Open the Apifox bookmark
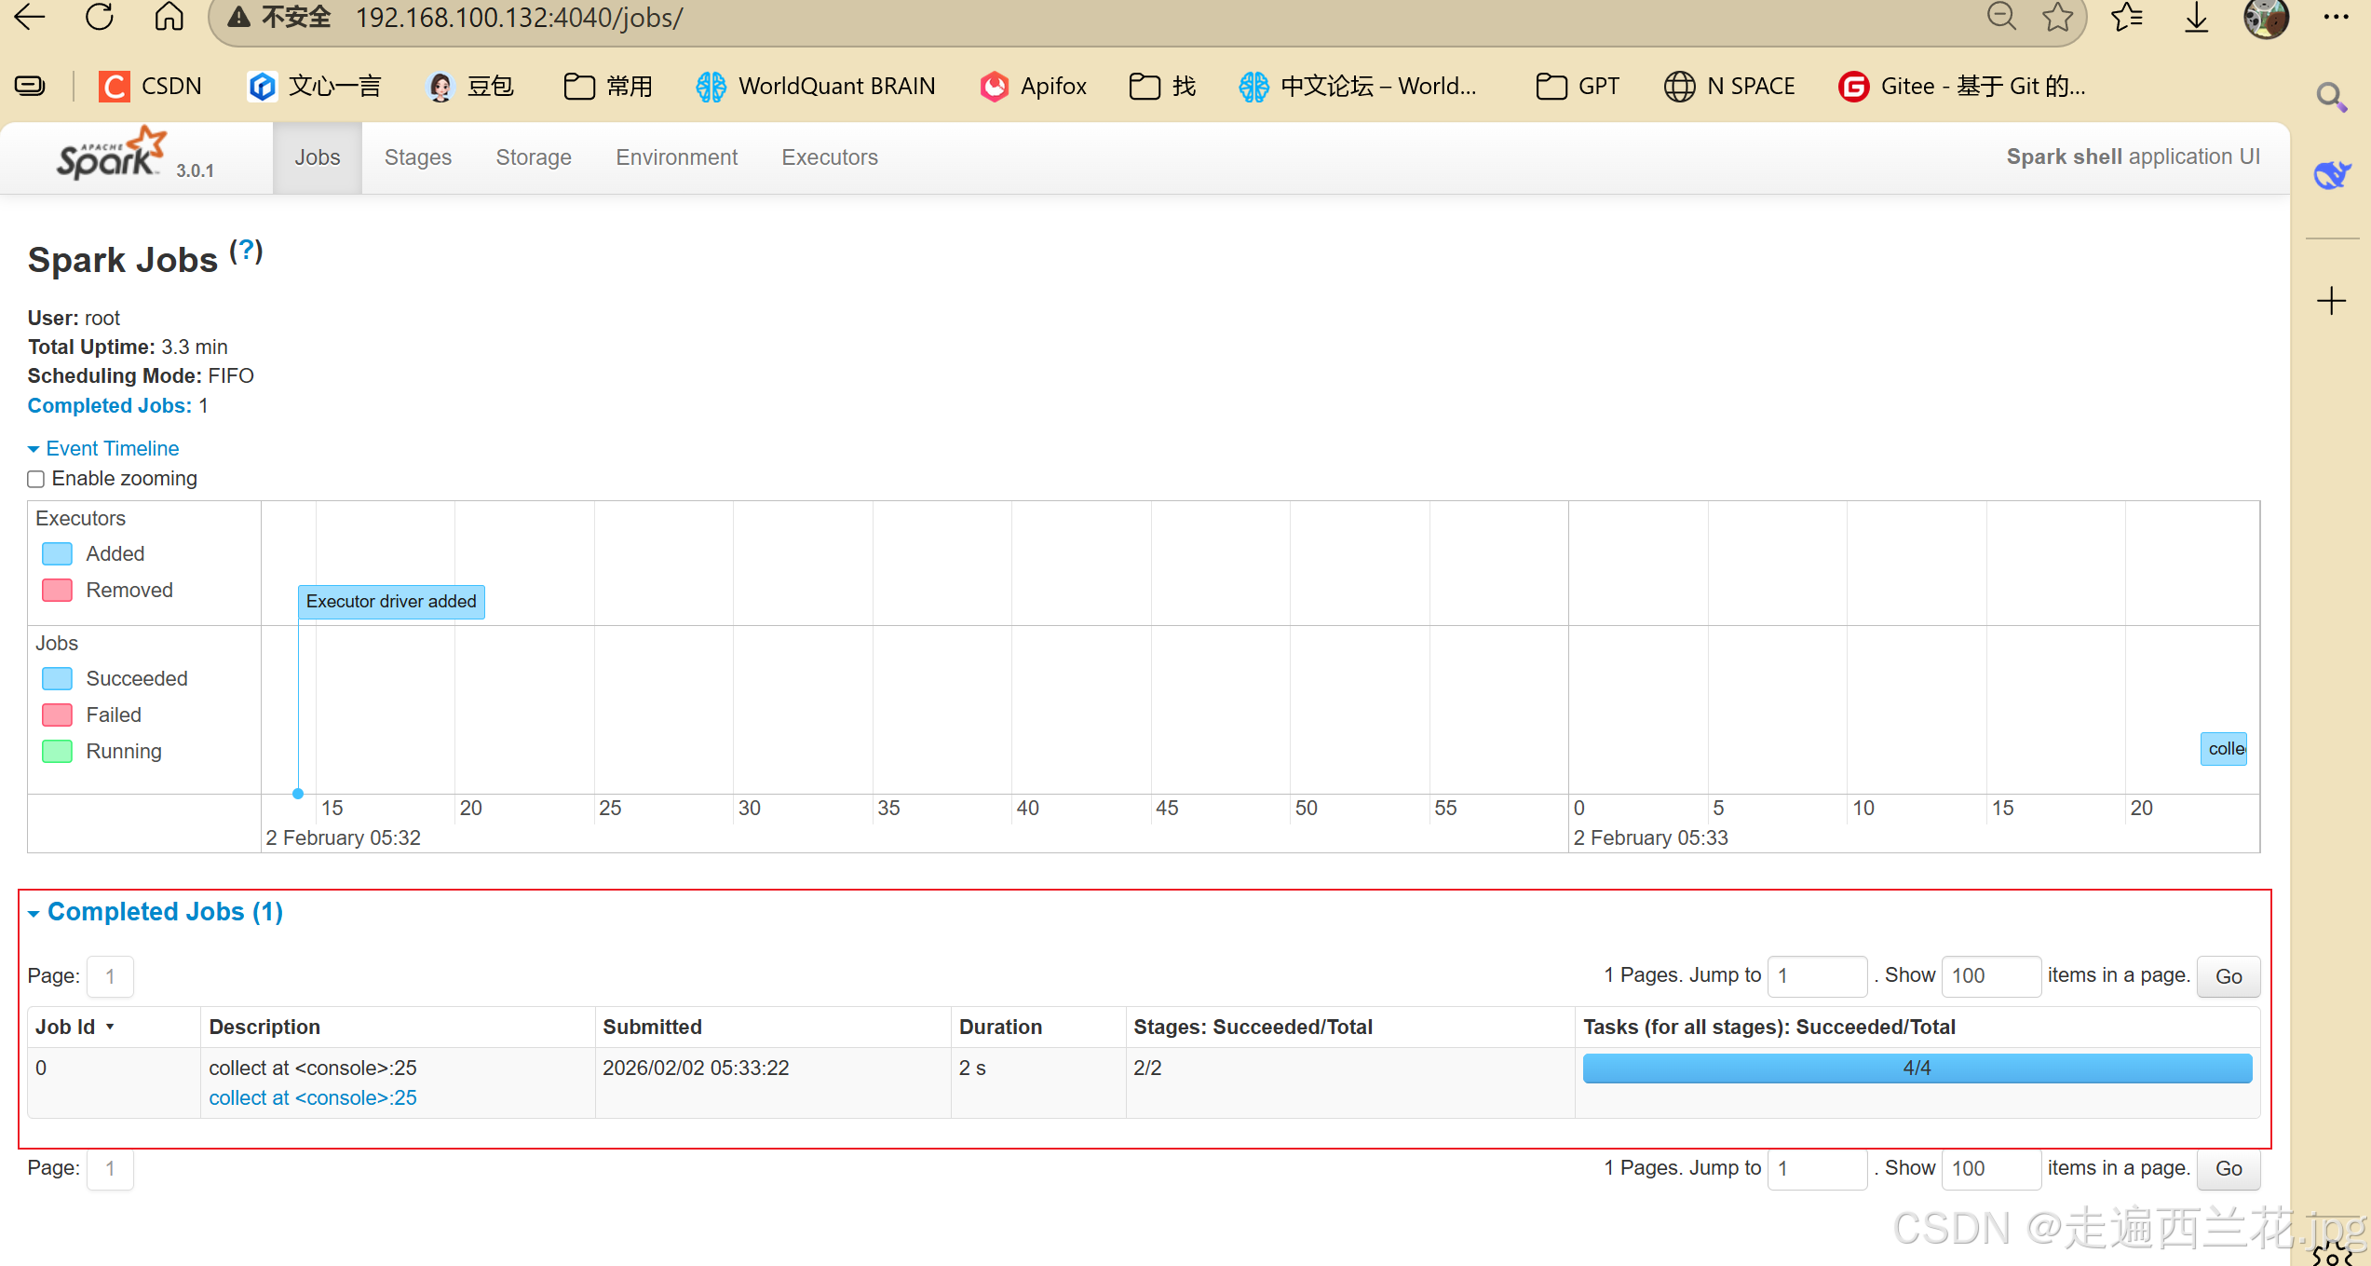The width and height of the screenshot is (2371, 1266). pos(1033,87)
